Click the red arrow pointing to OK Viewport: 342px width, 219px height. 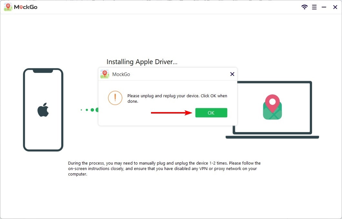171,113
